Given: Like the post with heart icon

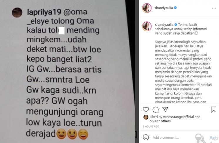Looking at the screenshot, I should click(x=146, y=109).
